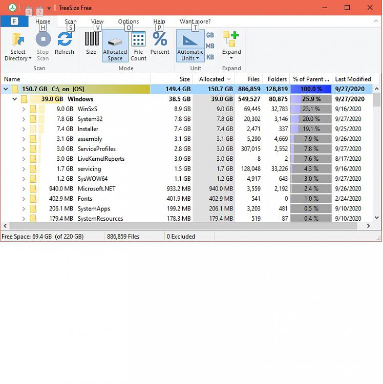The width and height of the screenshot is (383, 384).
Task: Expand the ServiceProfiles folder
Action: 24,149
